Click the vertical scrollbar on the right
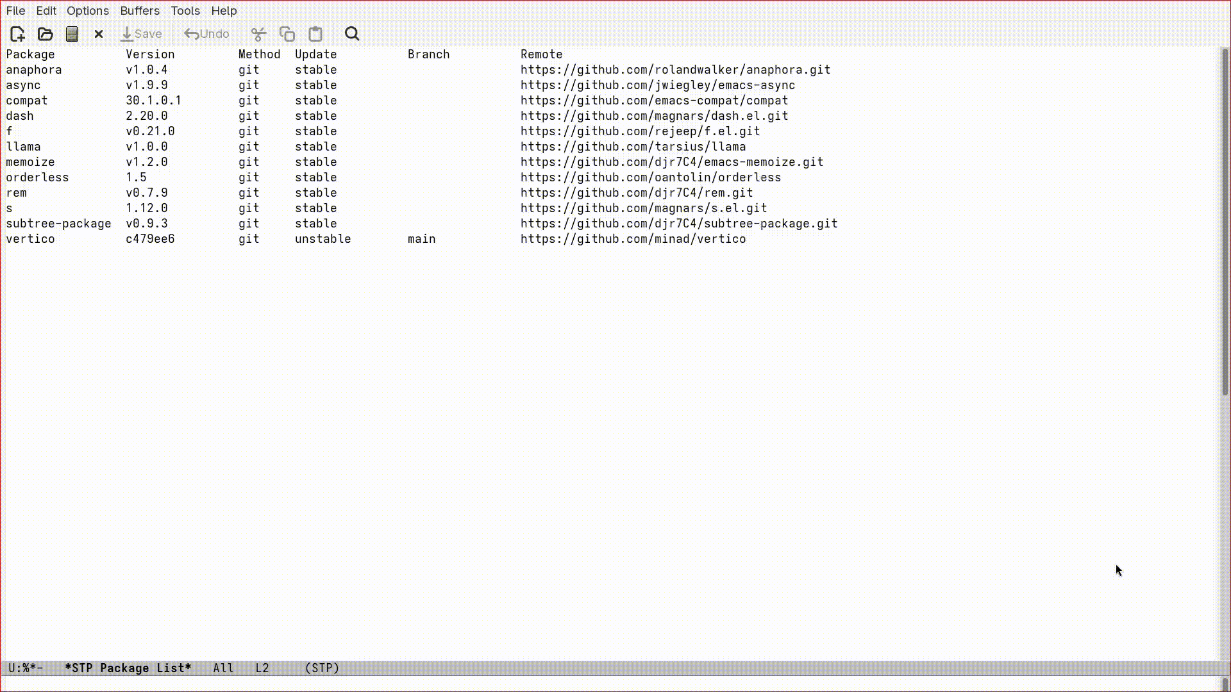 pos(1225,221)
